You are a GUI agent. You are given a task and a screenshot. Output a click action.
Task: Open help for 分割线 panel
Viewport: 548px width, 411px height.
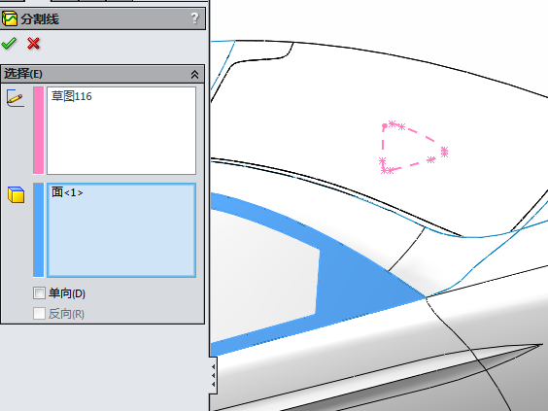[x=194, y=18]
